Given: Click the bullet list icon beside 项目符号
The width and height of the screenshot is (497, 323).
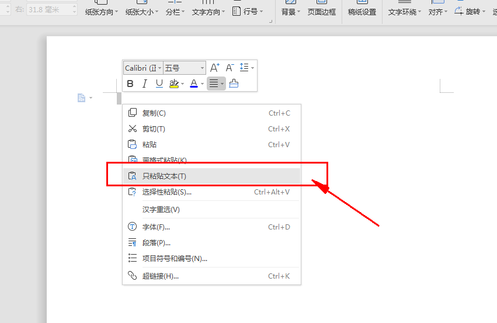Looking at the screenshot, I should 132,258.
